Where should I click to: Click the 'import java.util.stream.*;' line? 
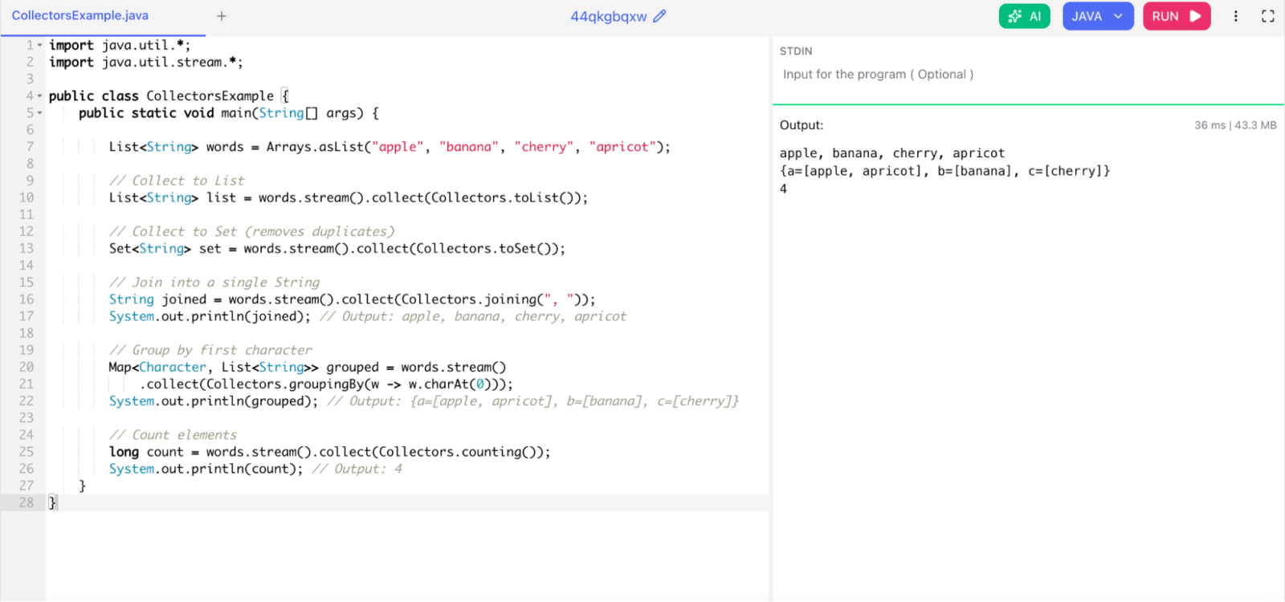click(145, 63)
